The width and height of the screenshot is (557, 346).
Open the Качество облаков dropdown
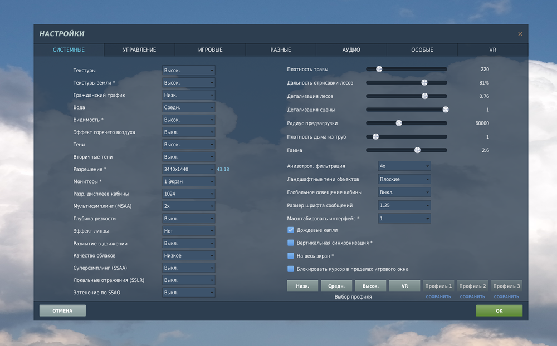189,255
